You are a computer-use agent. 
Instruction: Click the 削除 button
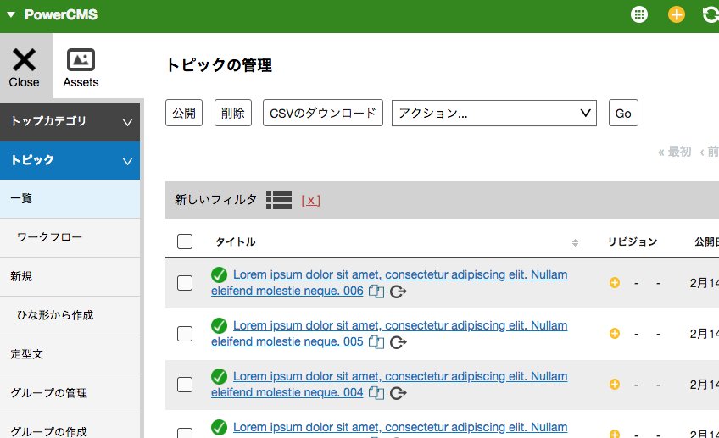(x=233, y=113)
